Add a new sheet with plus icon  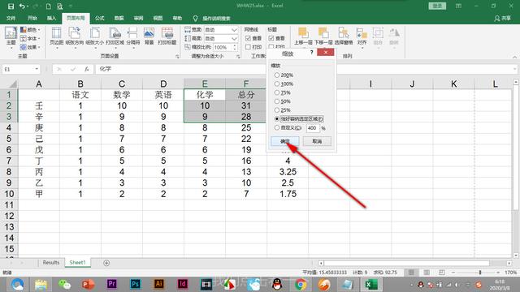pos(106,263)
